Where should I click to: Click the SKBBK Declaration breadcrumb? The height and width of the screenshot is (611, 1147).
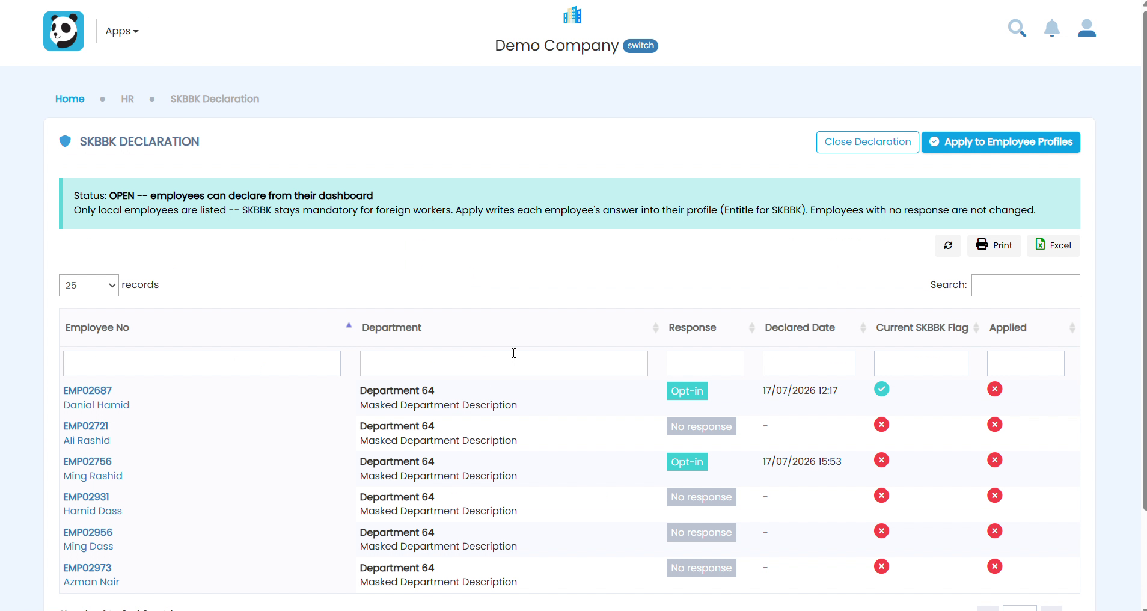[215, 99]
